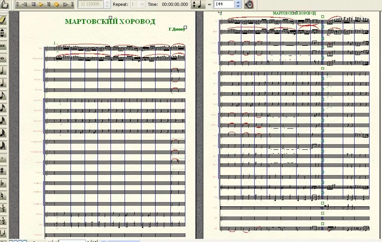This screenshot has width=382, height=242.
Task: Click the measure counter field
Action: coord(91,4)
